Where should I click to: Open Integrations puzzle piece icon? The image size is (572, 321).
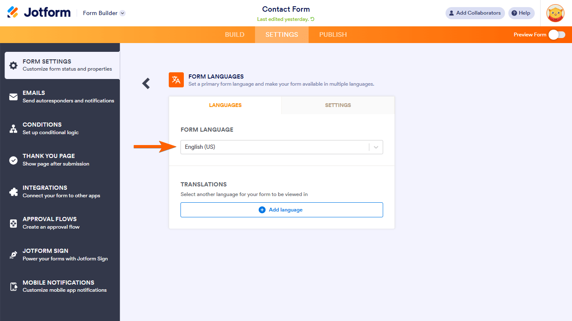[13, 192]
